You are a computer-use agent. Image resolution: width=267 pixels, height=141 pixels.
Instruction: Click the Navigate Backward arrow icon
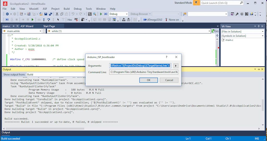click(x=7, y=14)
